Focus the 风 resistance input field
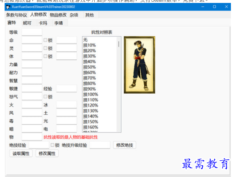This screenshot has width=233, height=177. (32, 113)
